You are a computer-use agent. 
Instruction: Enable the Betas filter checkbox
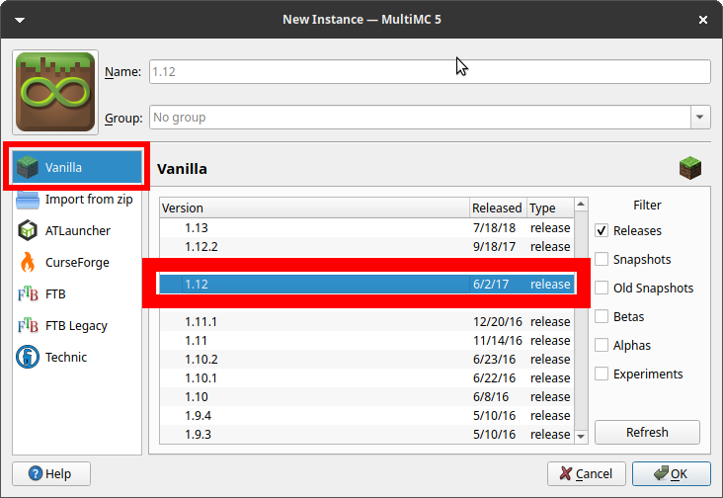(602, 316)
